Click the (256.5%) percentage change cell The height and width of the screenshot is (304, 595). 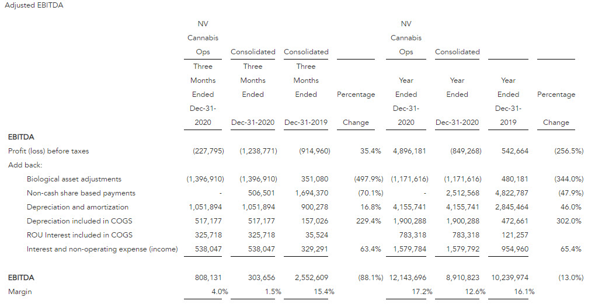point(568,151)
